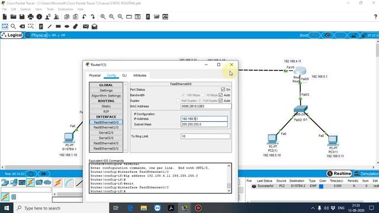Select the Serial2/0 interface

pyautogui.click(x=106, y=133)
